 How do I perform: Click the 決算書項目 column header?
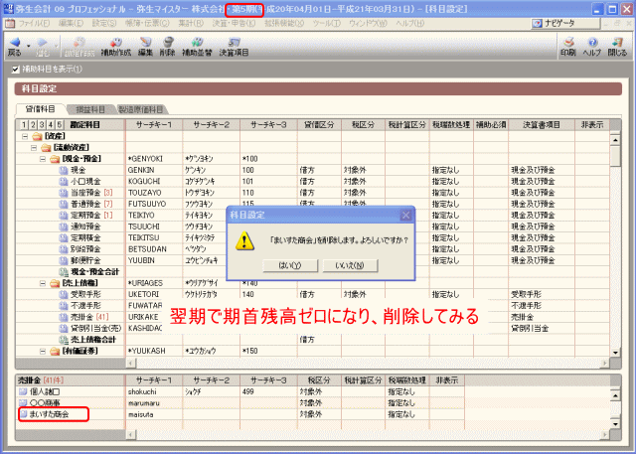tap(542, 125)
